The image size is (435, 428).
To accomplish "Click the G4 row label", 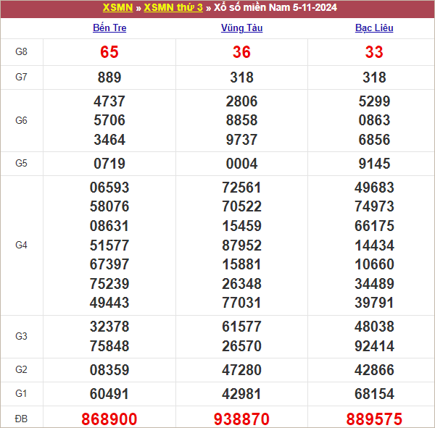I will [21, 245].
